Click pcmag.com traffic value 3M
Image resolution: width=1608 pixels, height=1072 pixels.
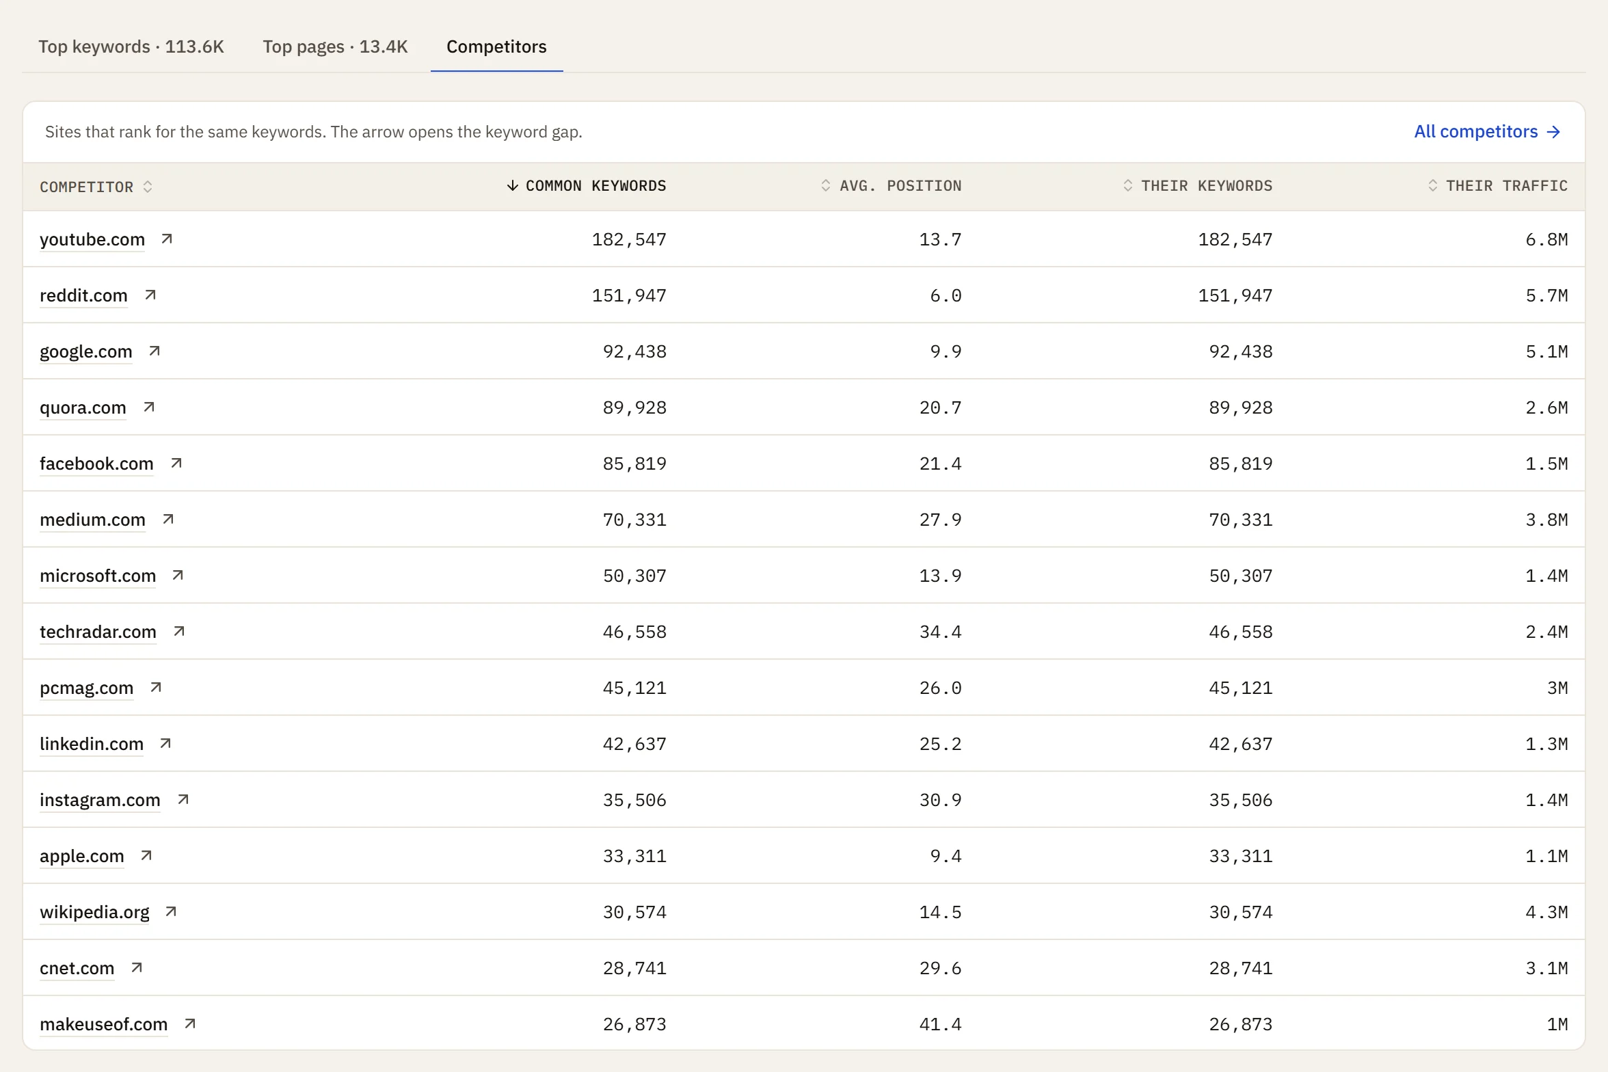click(x=1557, y=688)
